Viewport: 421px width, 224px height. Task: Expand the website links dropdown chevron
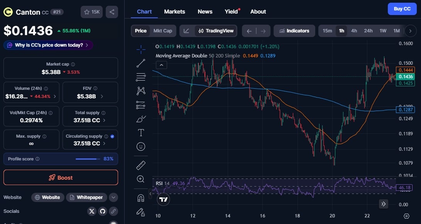pyautogui.click(x=113, y=197)
